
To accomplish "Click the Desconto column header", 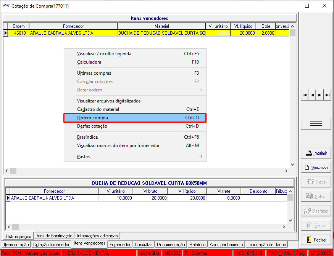I will (258, 191).
